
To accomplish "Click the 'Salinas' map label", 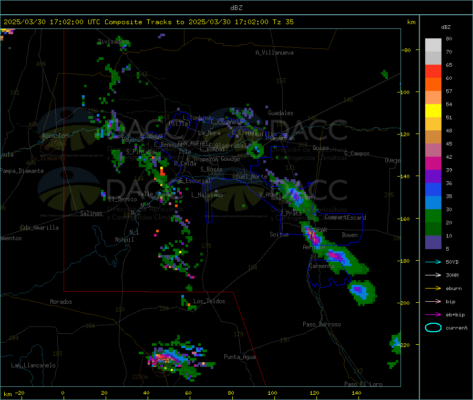I will pyautogui.click(x=91, y=213).
